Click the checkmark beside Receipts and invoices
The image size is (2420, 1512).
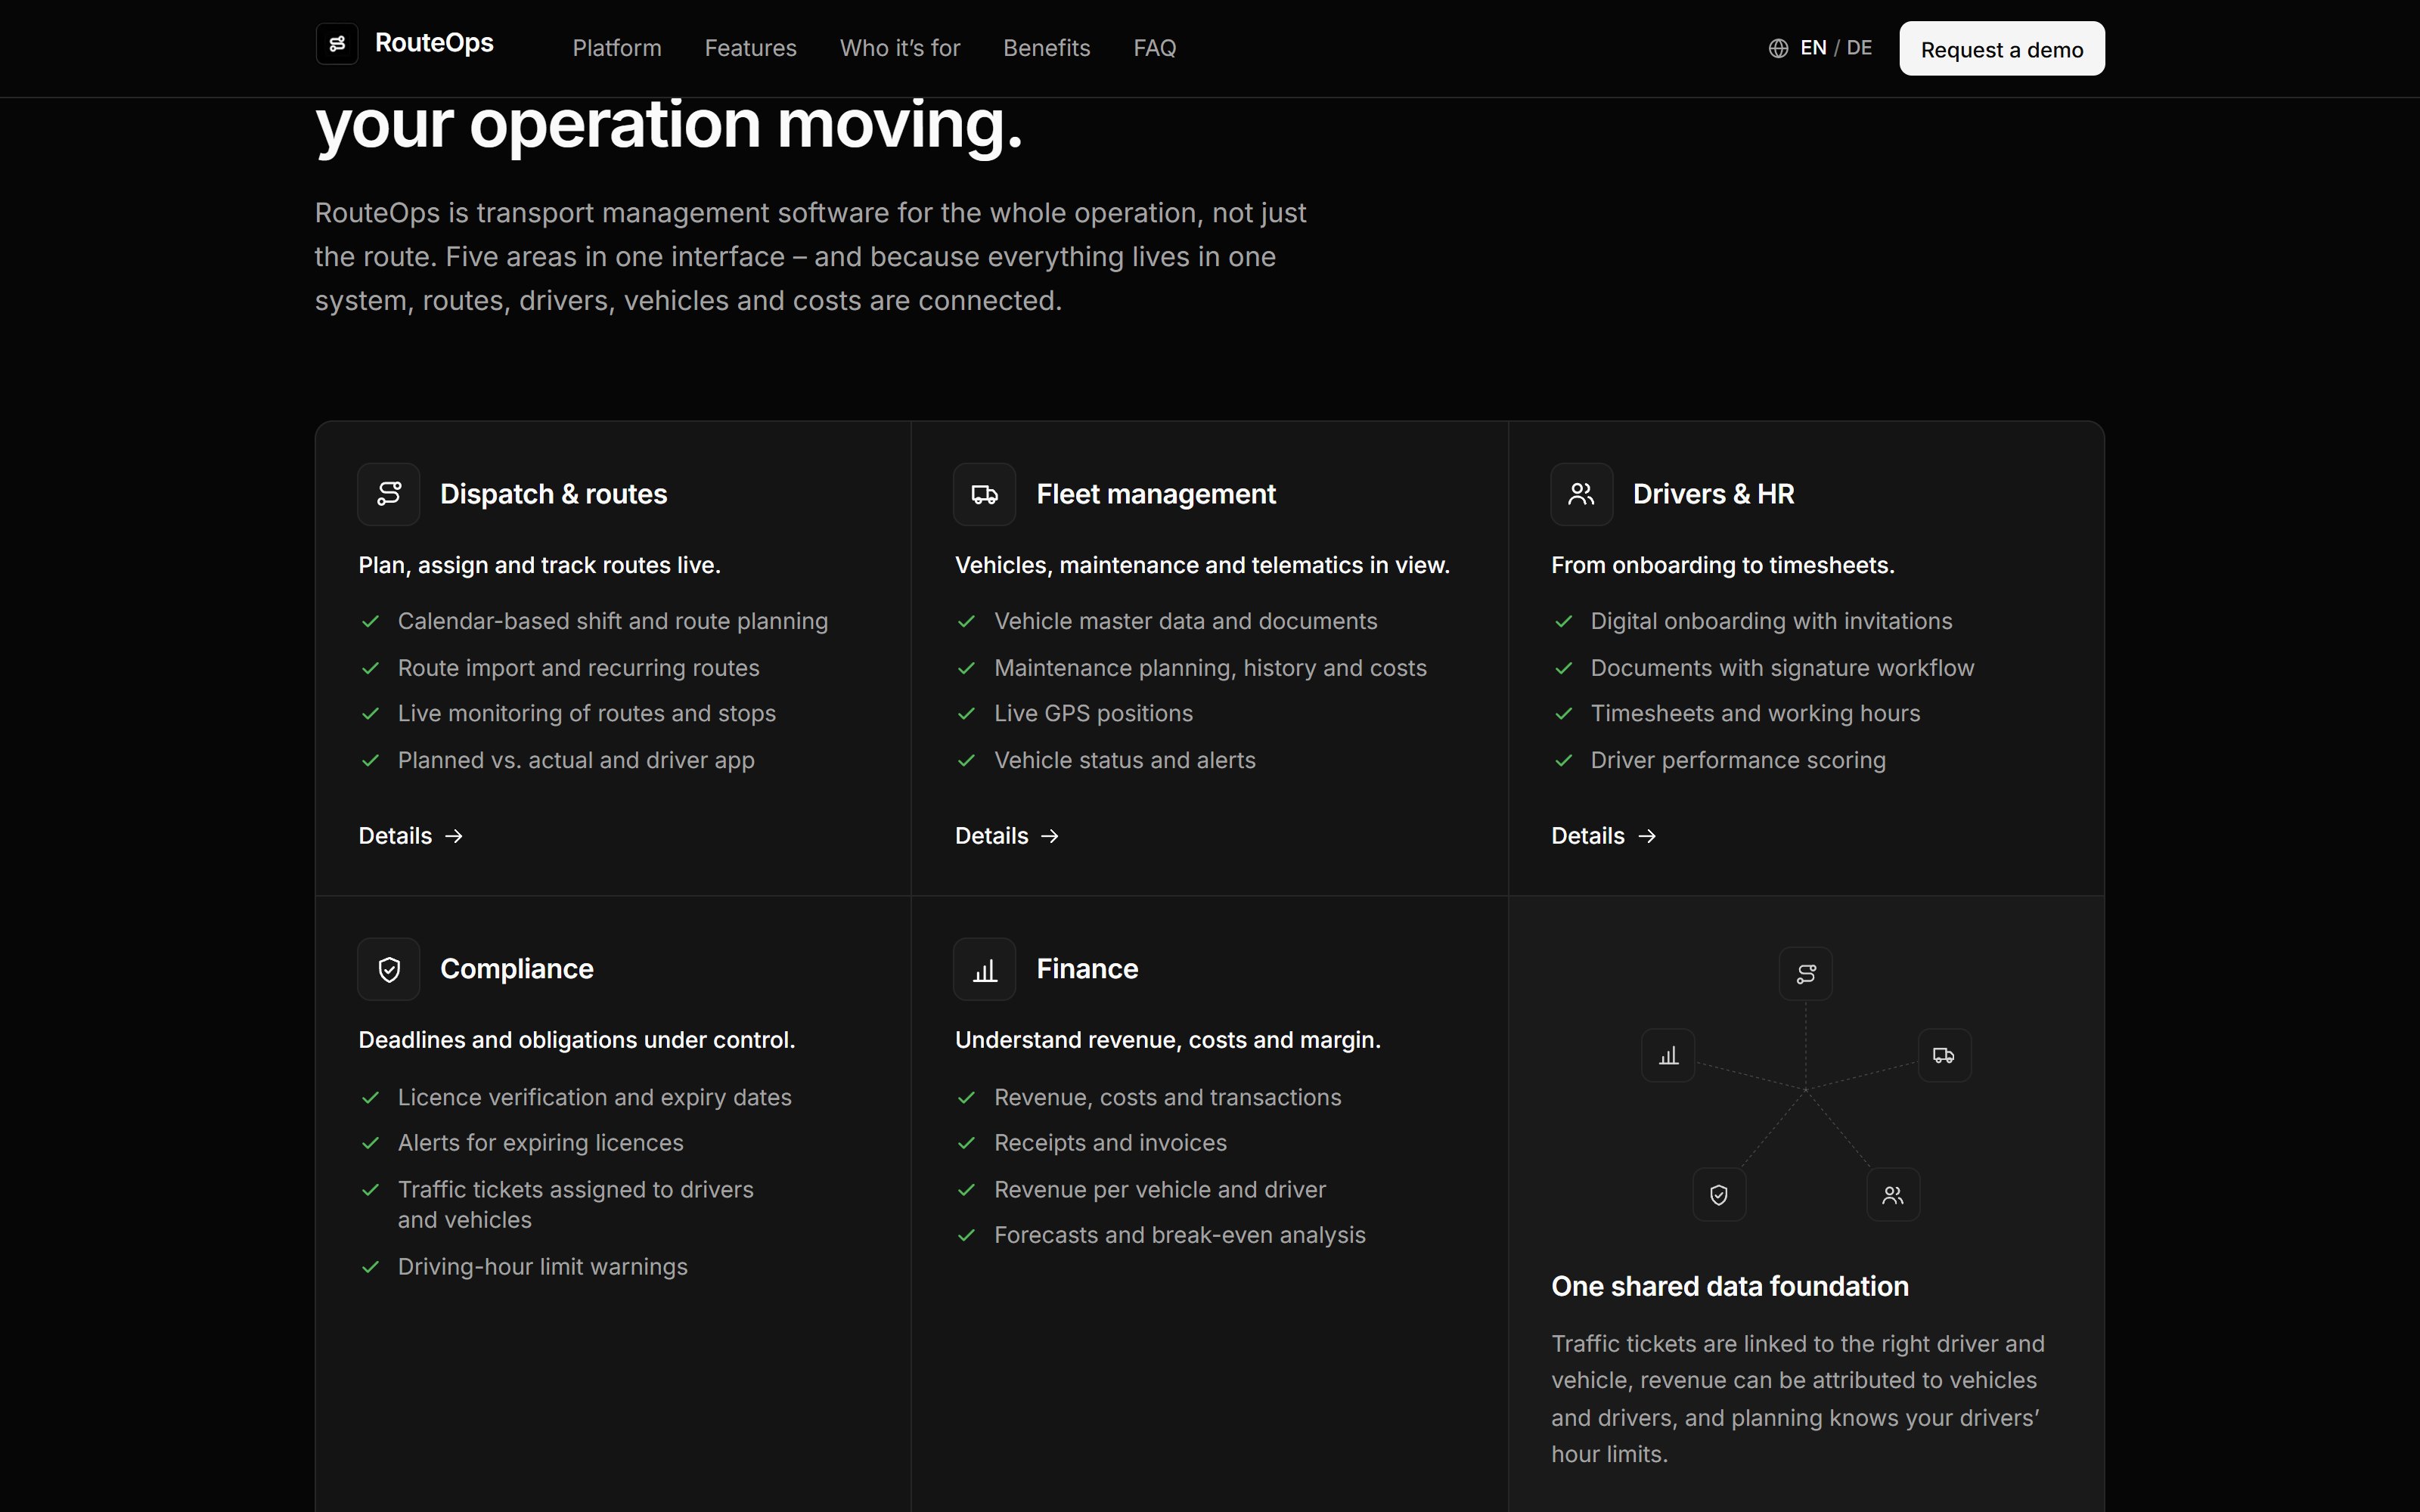click(966, 1143)
